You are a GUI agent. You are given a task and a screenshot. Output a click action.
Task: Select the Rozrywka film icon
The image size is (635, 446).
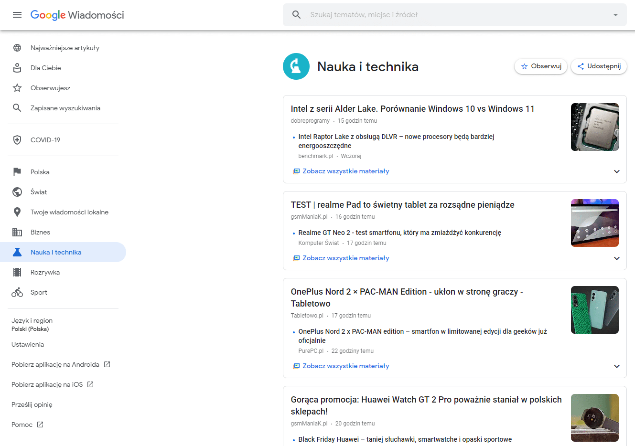pos(17,272)
